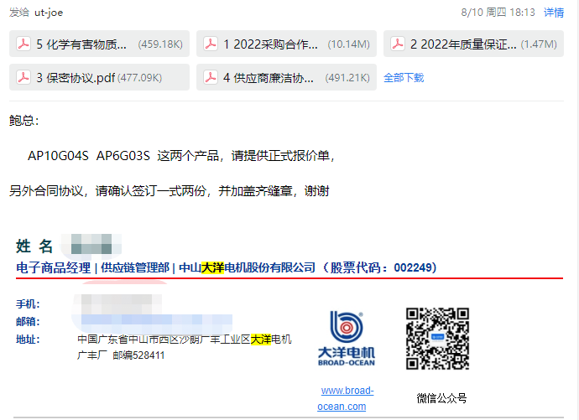Screen dimensions: 579x420
Task: Click the 微信公众号 label under QR code
Action: tap(441, 398)
